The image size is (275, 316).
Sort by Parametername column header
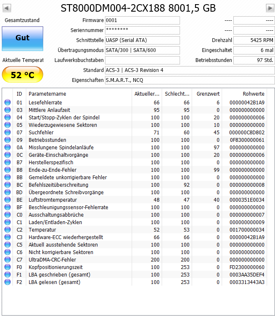coord(79,94)
